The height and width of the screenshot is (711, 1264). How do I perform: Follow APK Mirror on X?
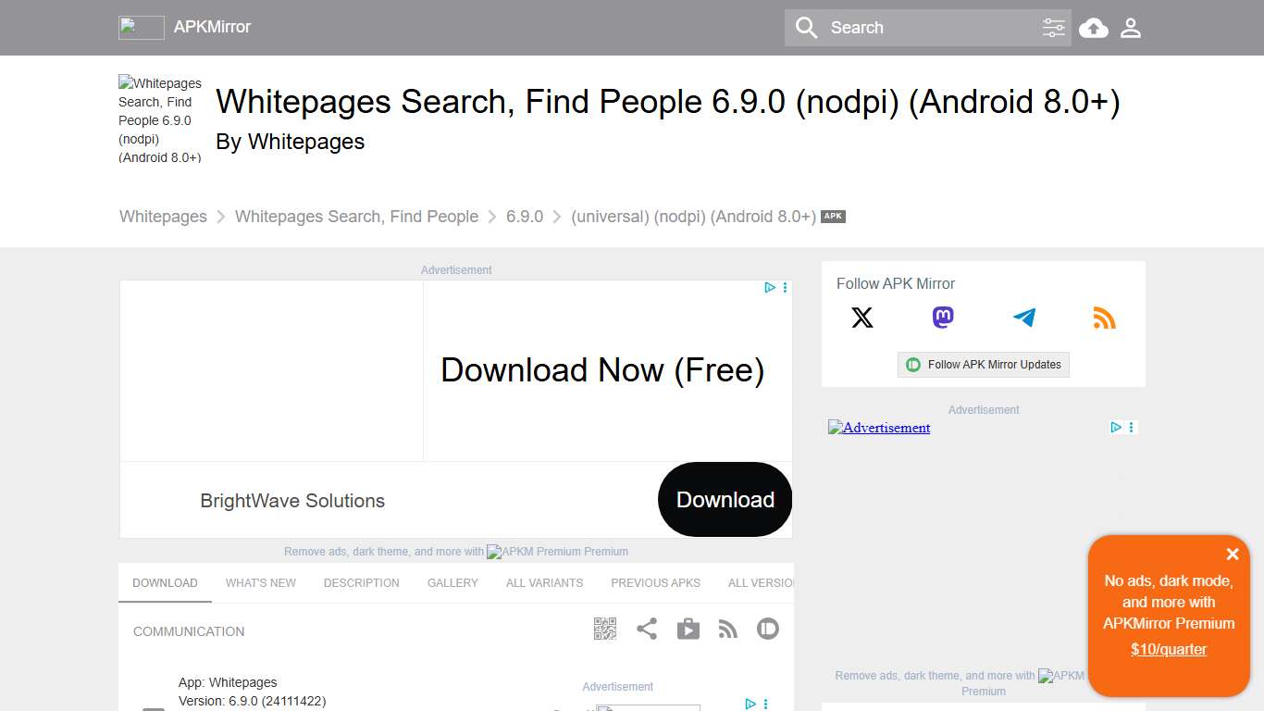[x=862, y=318]
